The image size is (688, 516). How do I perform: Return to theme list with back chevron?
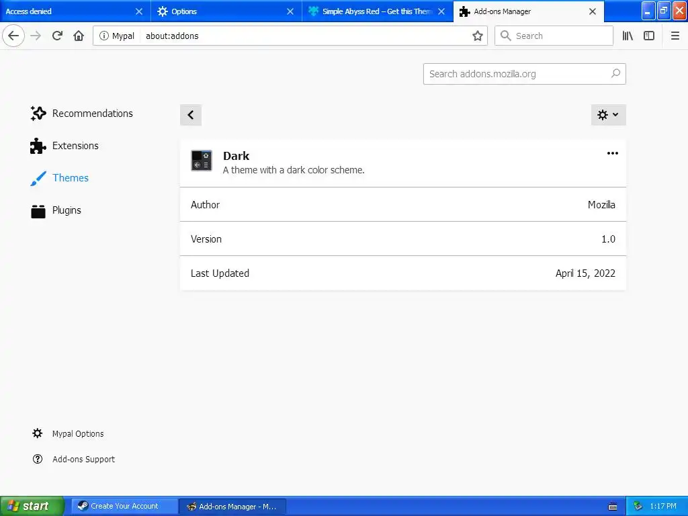point(190,115)
